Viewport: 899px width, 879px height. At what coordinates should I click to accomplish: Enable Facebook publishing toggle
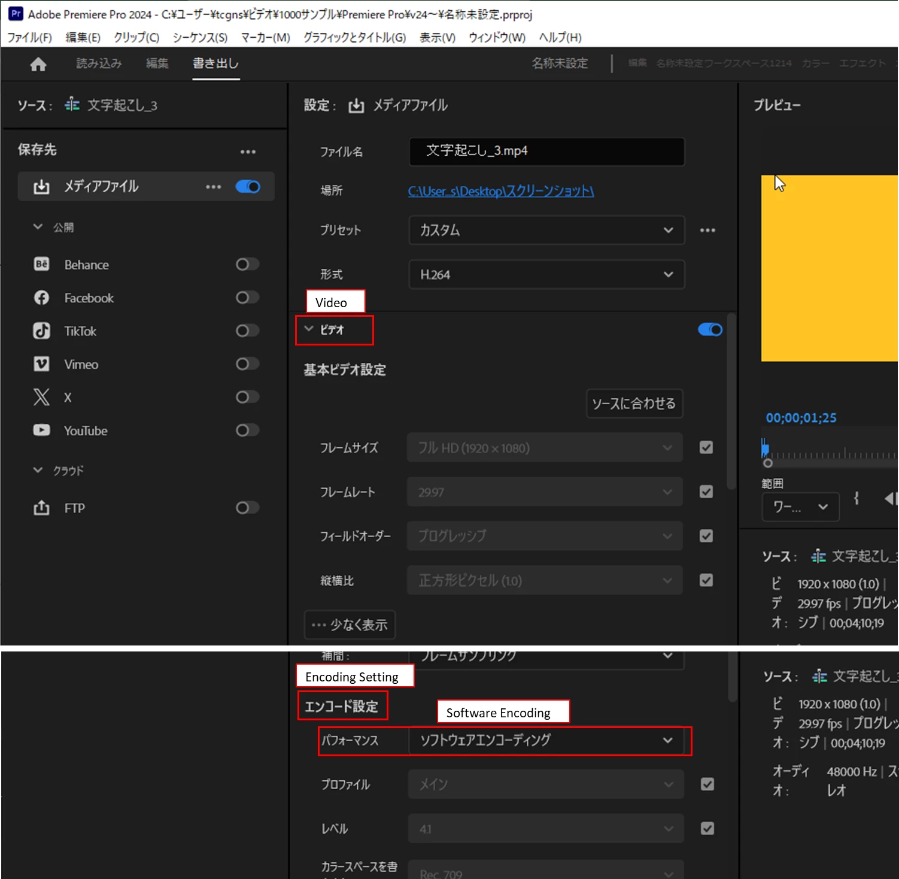(247, 298)
